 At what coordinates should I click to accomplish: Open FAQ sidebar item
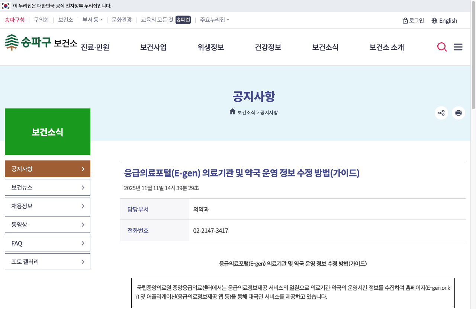coord(48,243)
